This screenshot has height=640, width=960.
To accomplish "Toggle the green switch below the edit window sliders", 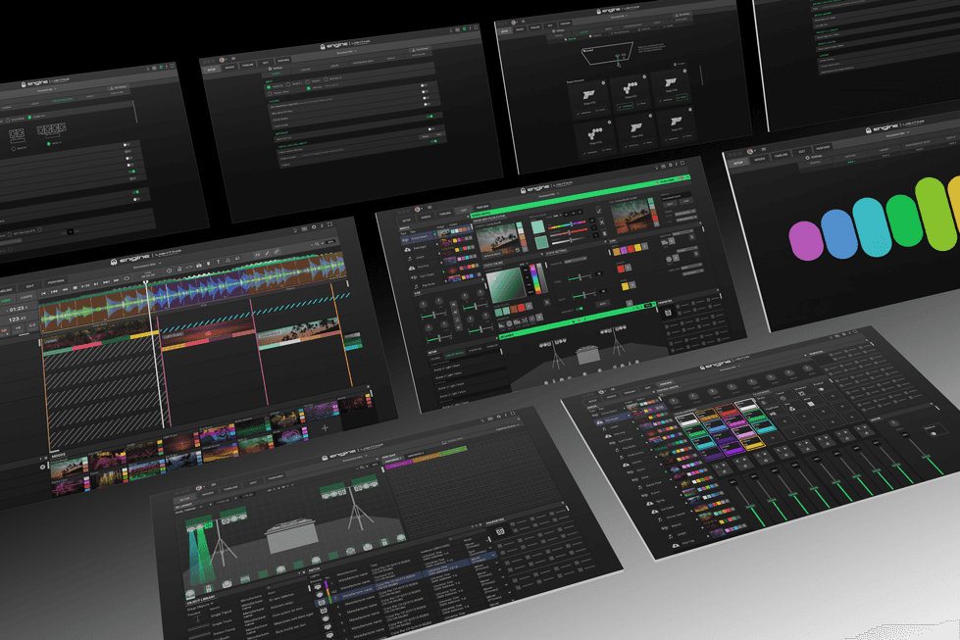I will click(580, 309).
